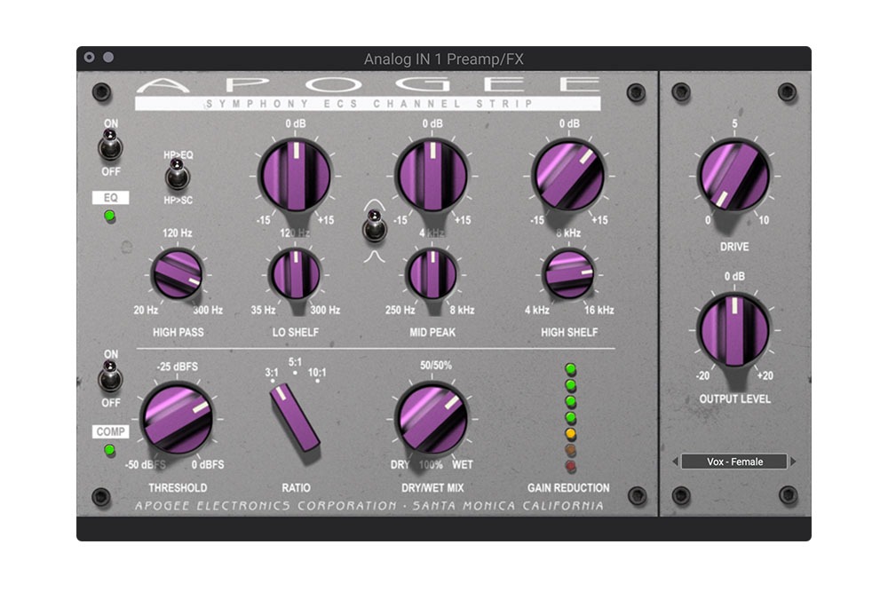
Task: Click the Mid Peak gain knob
Action: pos(432,176)
